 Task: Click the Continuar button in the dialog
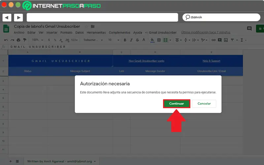[x=177, y=104]
